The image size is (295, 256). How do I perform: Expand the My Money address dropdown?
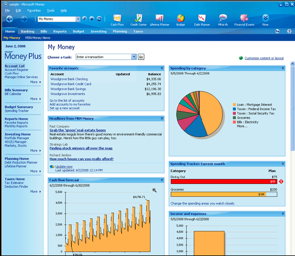(78, 19)
